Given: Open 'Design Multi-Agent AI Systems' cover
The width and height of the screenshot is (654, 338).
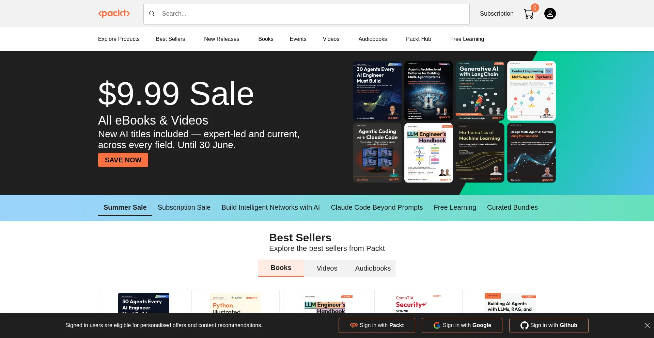Looking at the screenshot, I should click(531, 153).
